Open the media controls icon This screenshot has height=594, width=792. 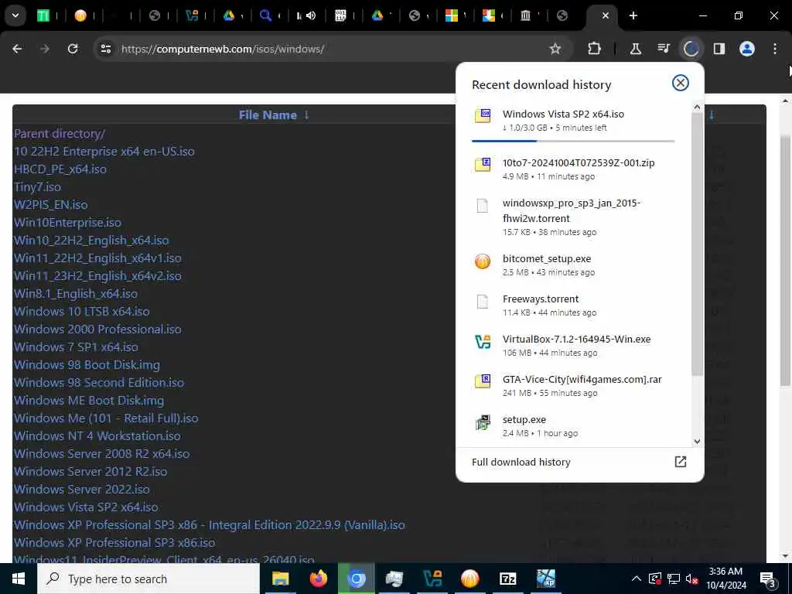664,49
